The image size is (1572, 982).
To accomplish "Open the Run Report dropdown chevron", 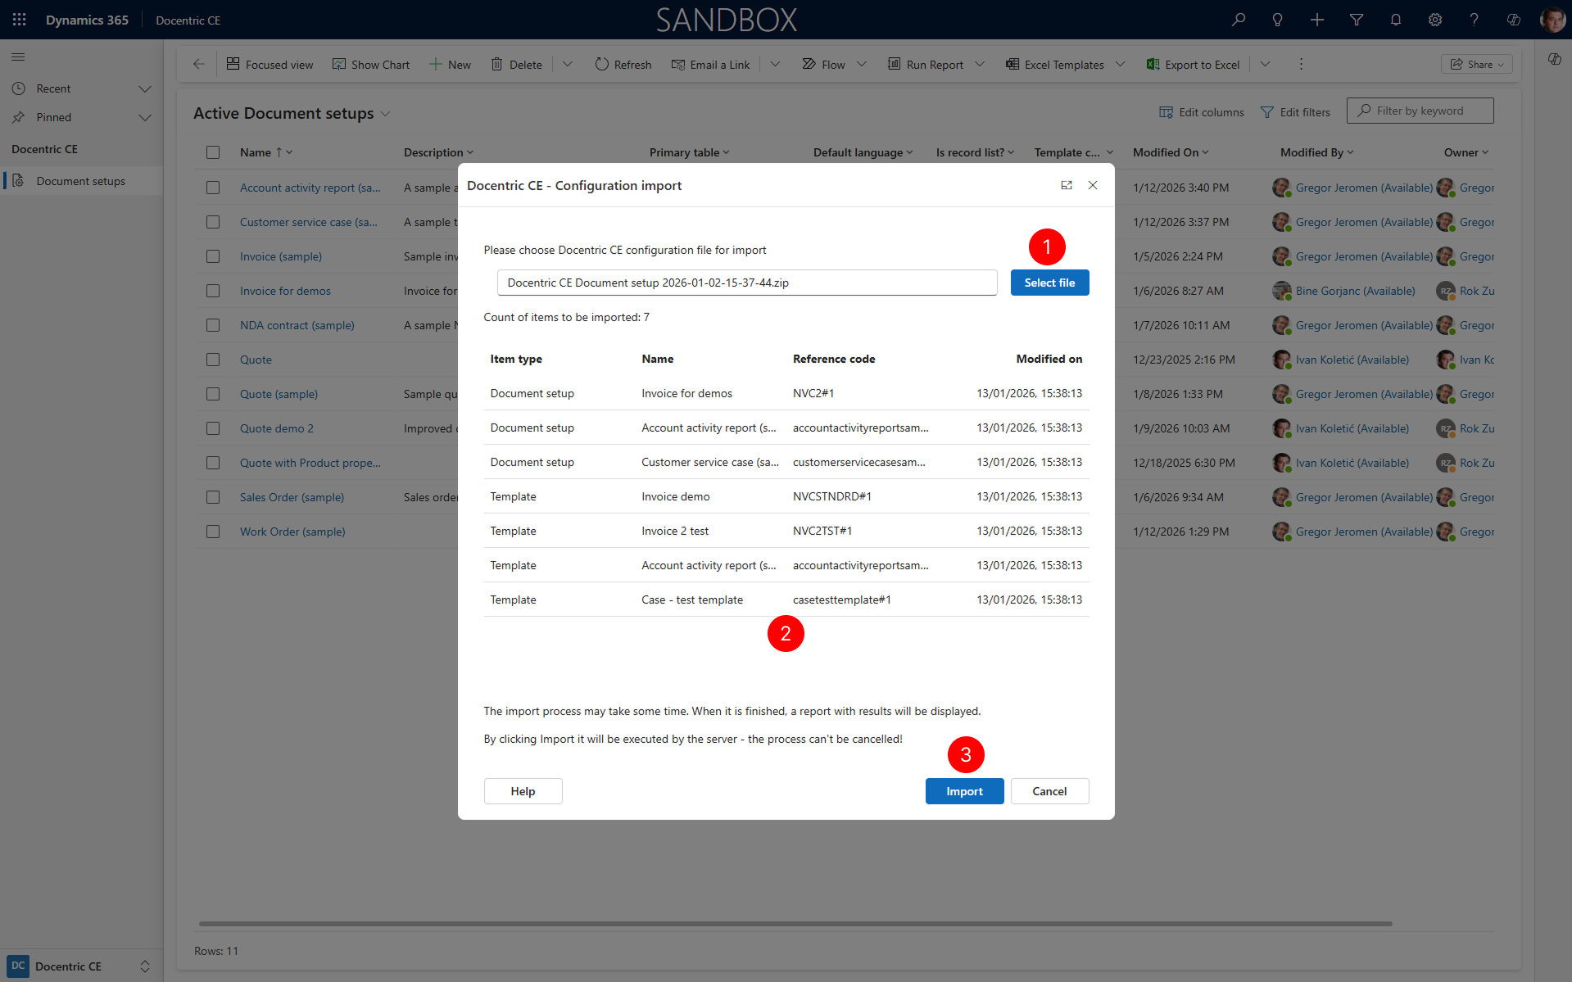I will point(980,64).
